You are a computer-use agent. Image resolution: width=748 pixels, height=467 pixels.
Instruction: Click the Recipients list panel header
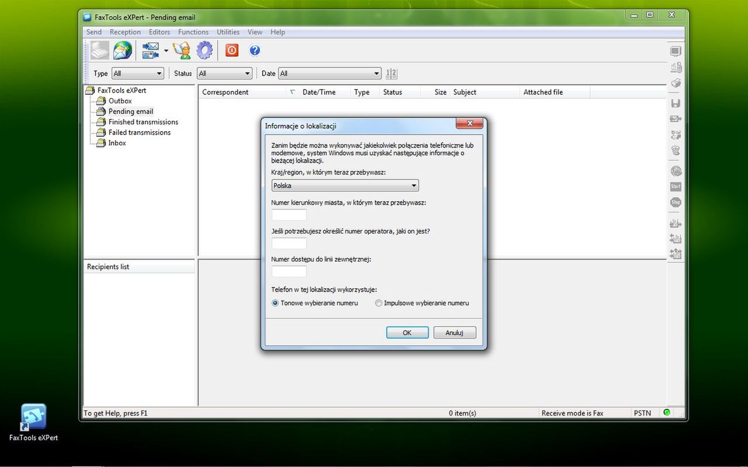[139, 267]
